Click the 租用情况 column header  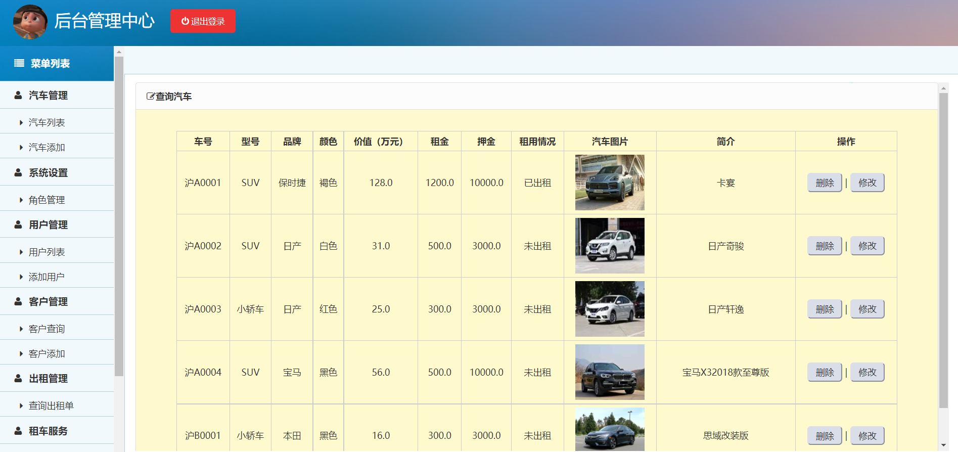click(x=537, y=142)
